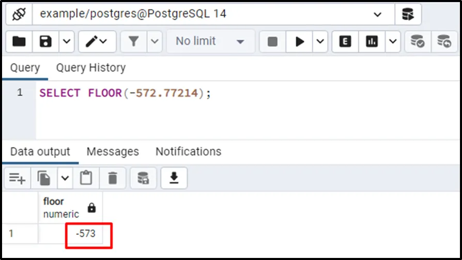Click the Explain (E) button
Screen dimensions: 462x260
click(x=345, y=41)
